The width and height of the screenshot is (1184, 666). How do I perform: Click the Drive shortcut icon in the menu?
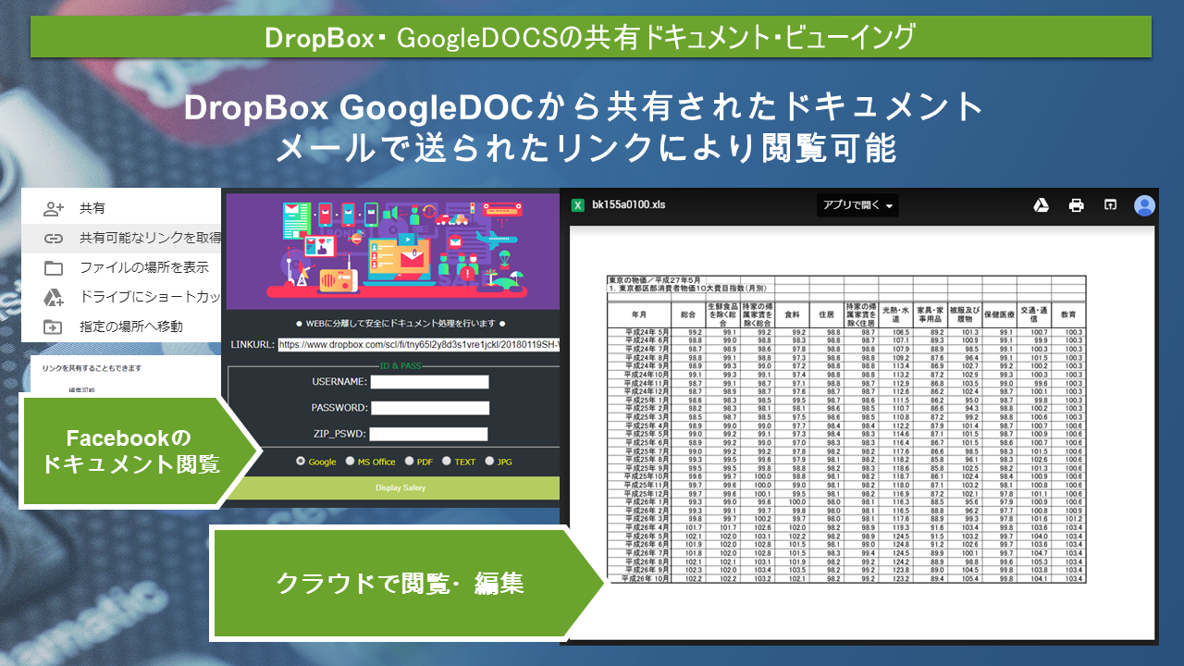(53, 297)
